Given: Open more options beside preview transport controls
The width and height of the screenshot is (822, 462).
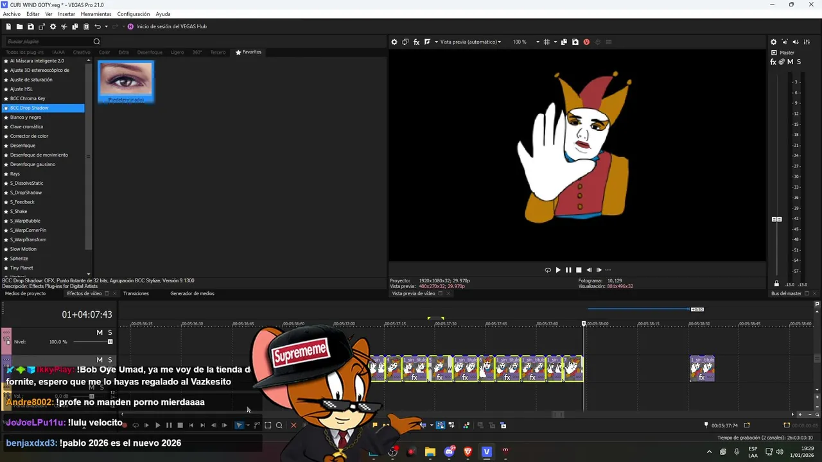Looking at the screenshot, I should [608, 270].
